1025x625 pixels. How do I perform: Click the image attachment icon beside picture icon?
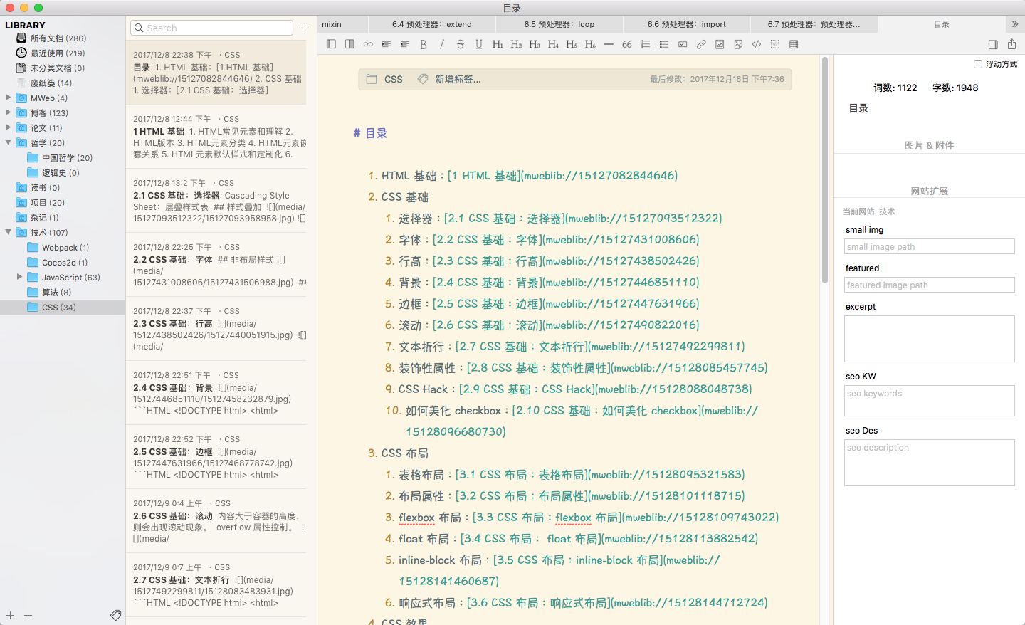[738, 44]
